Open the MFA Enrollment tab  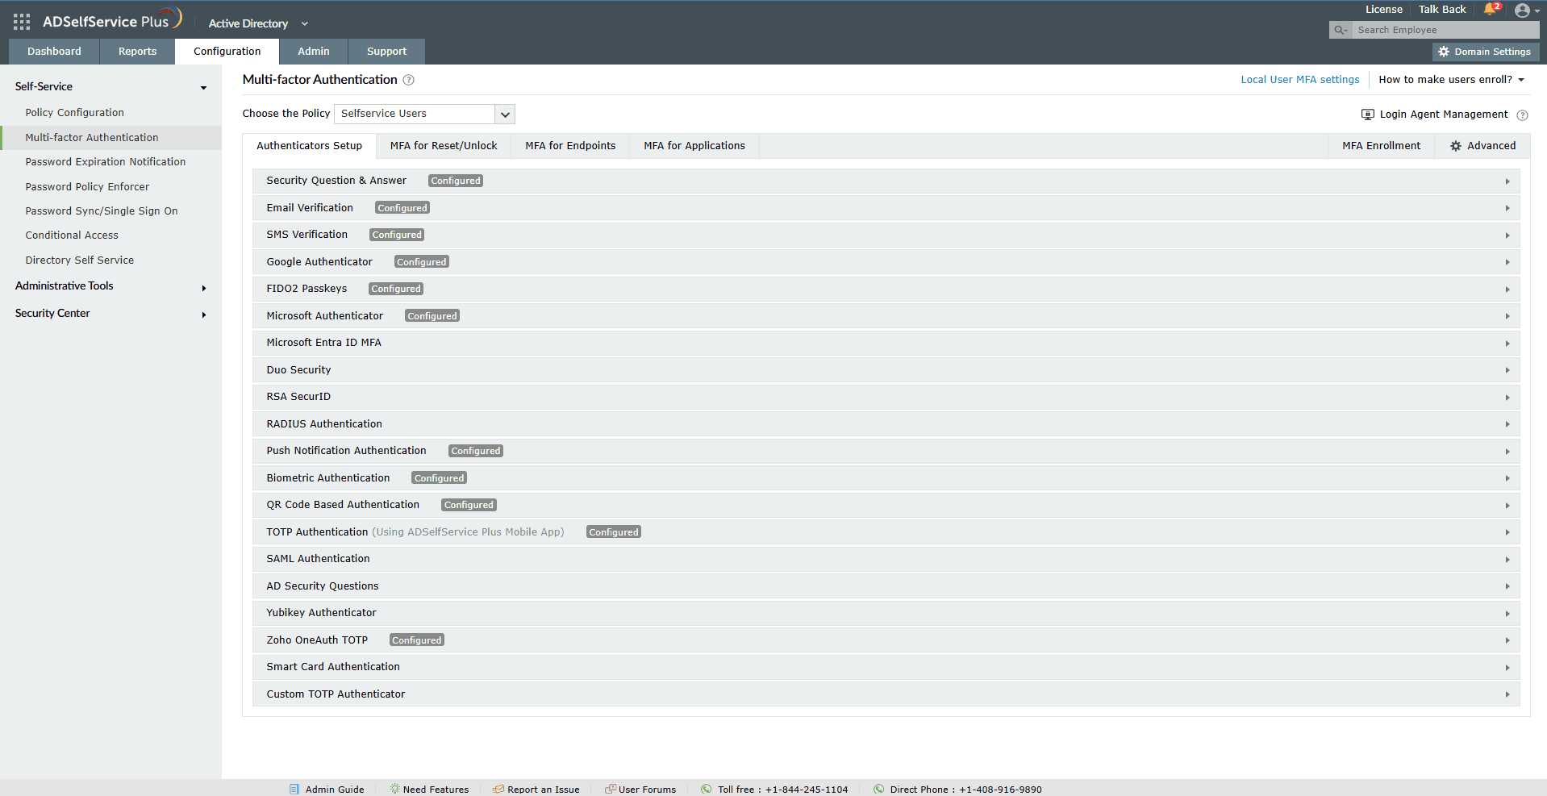click(1382, 146)
